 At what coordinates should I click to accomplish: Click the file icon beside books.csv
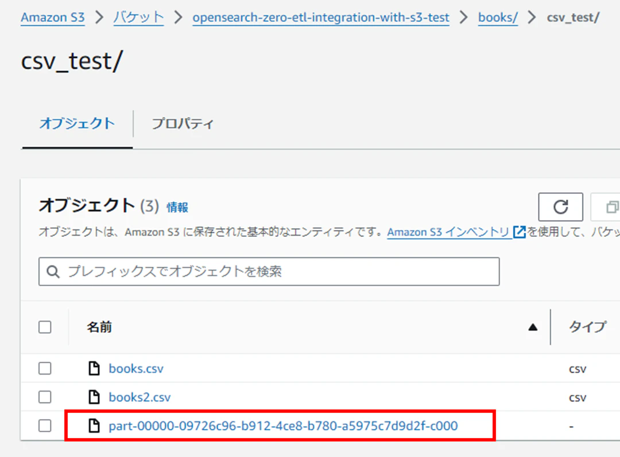coord(94,368)
